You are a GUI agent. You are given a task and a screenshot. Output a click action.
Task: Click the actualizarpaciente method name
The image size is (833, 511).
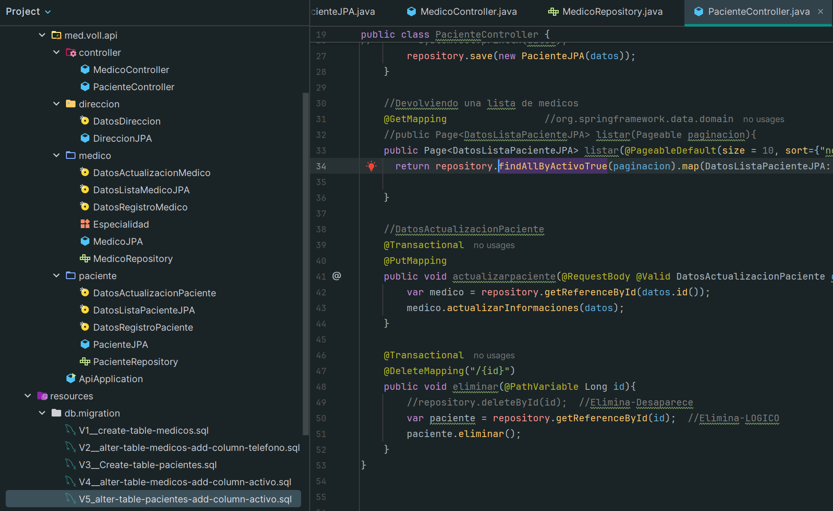coord(504,276)
